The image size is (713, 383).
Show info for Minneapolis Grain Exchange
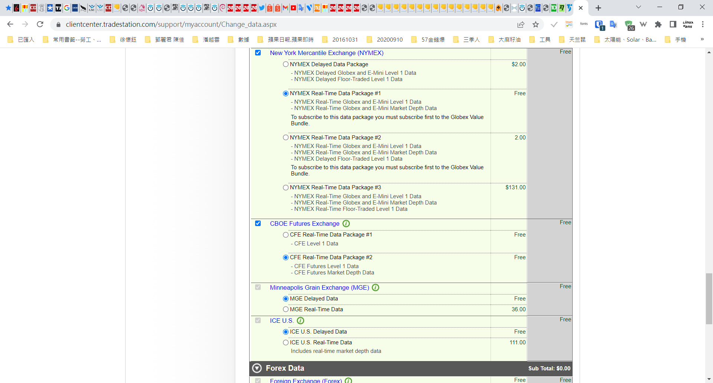pos(375,287)
